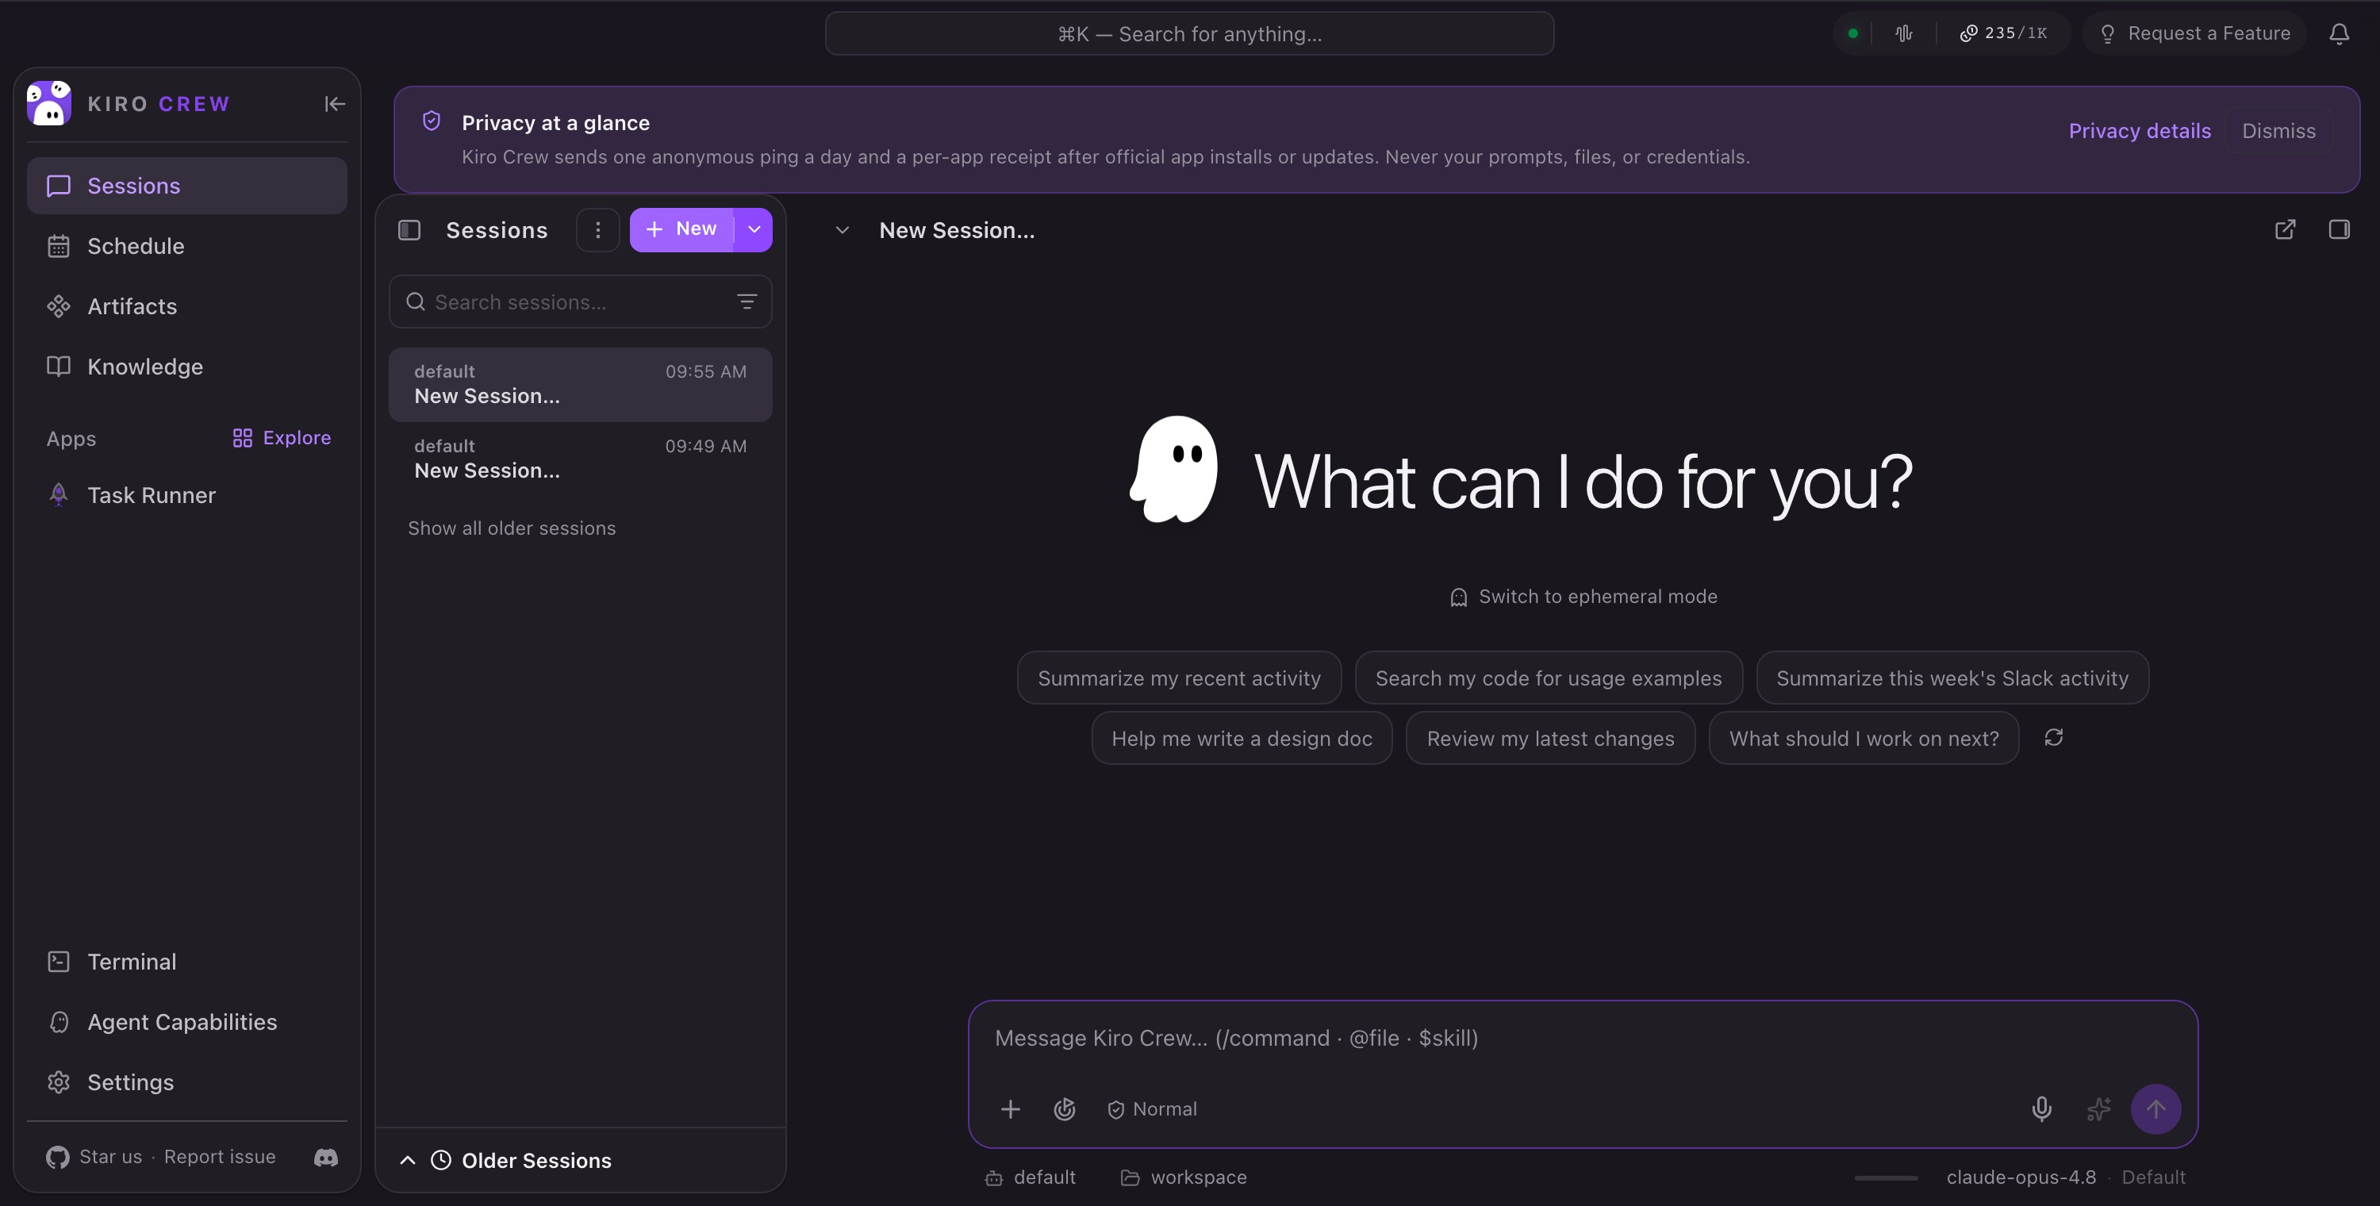This screenshot has width=2380, height=1206.
Task: Open Settings in the sidebar
Action: (x=186, y=1081)
